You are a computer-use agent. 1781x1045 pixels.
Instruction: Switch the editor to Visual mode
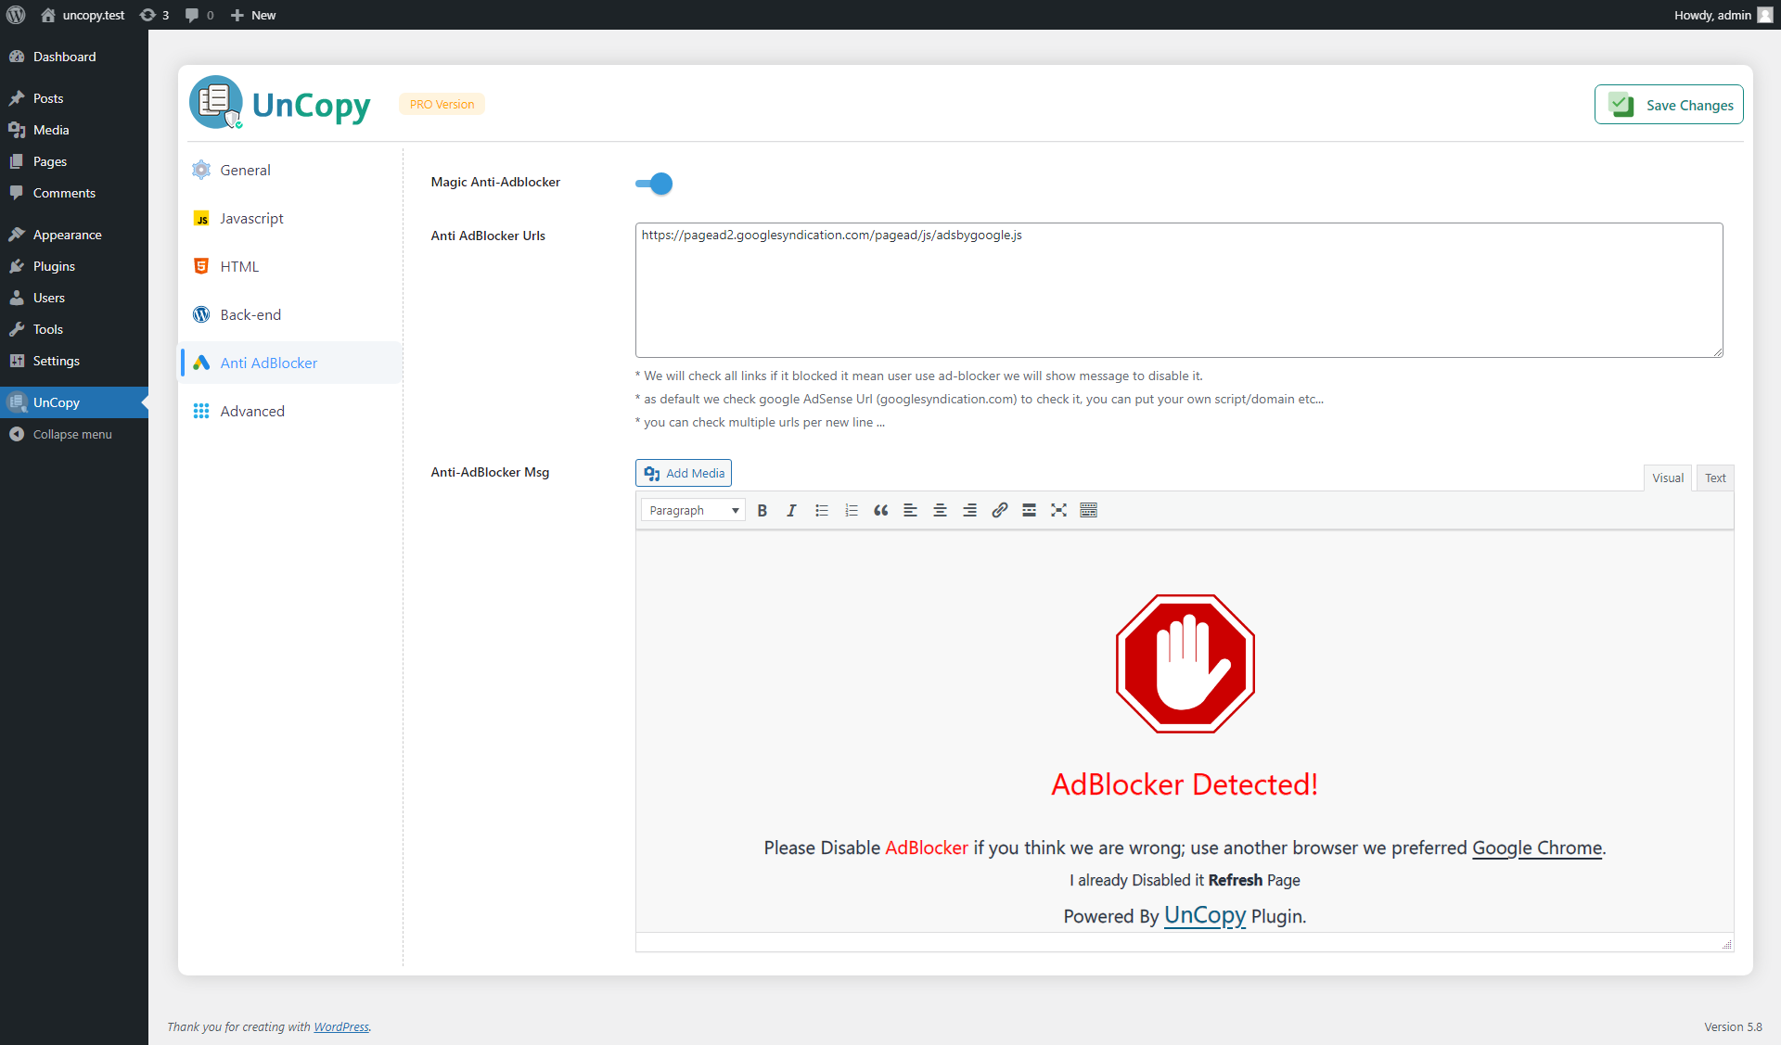(x=1667, y=478)
